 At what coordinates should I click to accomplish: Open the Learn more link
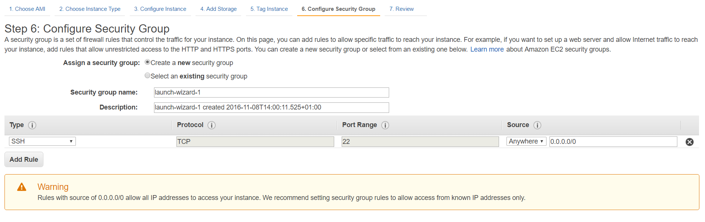point(487,49)
